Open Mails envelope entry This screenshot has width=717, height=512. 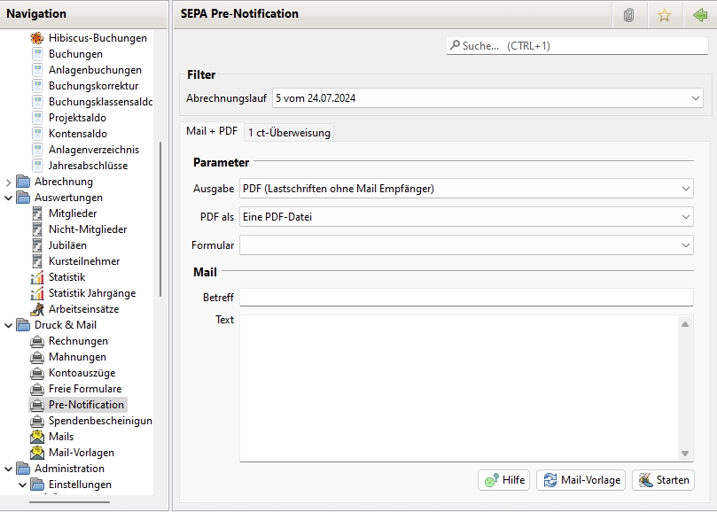coord(60,437)
